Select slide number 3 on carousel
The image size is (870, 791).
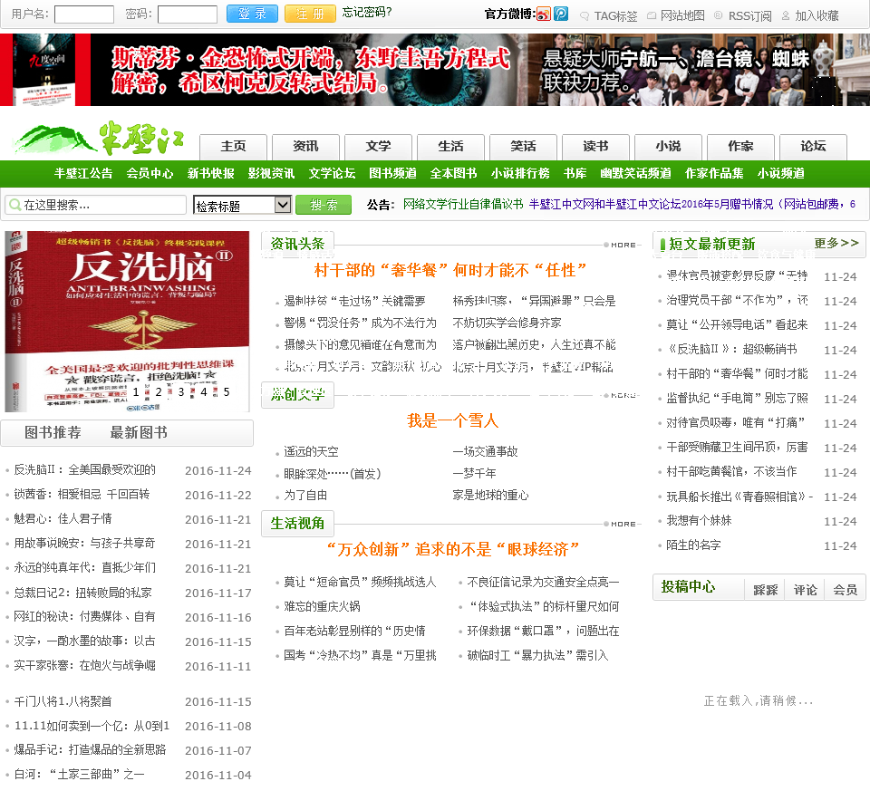[x=181, y=392]
